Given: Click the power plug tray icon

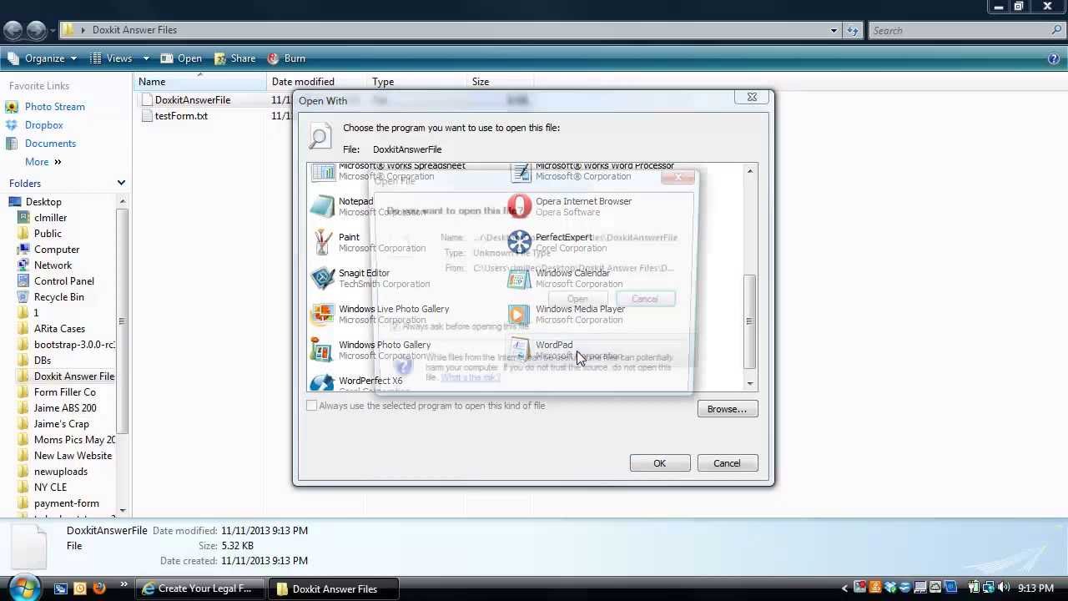Looking at the screenshot, I should [x=974, y=588].
